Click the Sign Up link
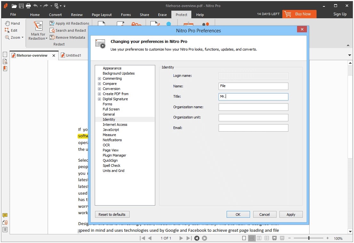This screenshot has height=243, width=354. pos(340,14)
